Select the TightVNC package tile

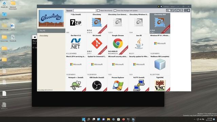[x=160, y=84]
